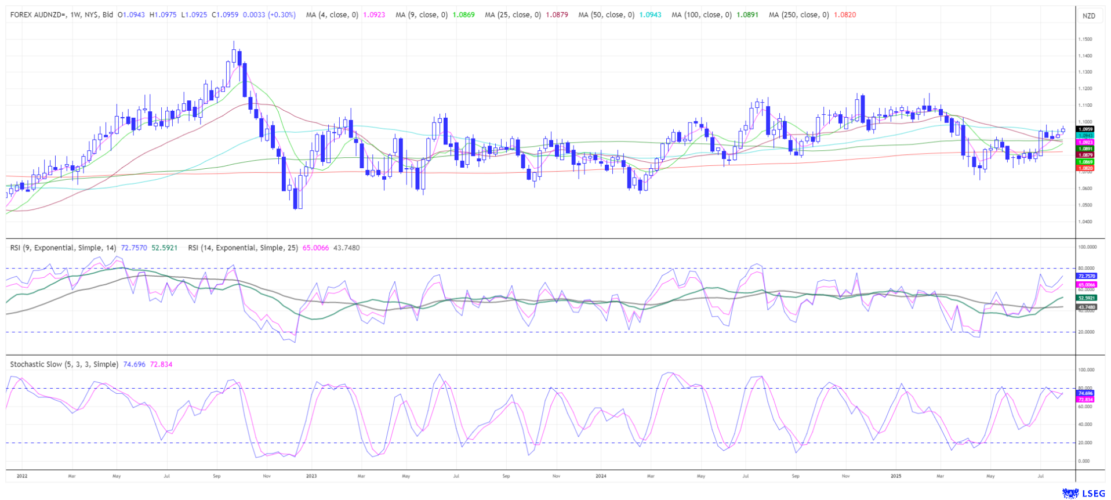
Task: Click the RSI (9, Exponential, Simple, 14) label
Action: pos(63,248)
